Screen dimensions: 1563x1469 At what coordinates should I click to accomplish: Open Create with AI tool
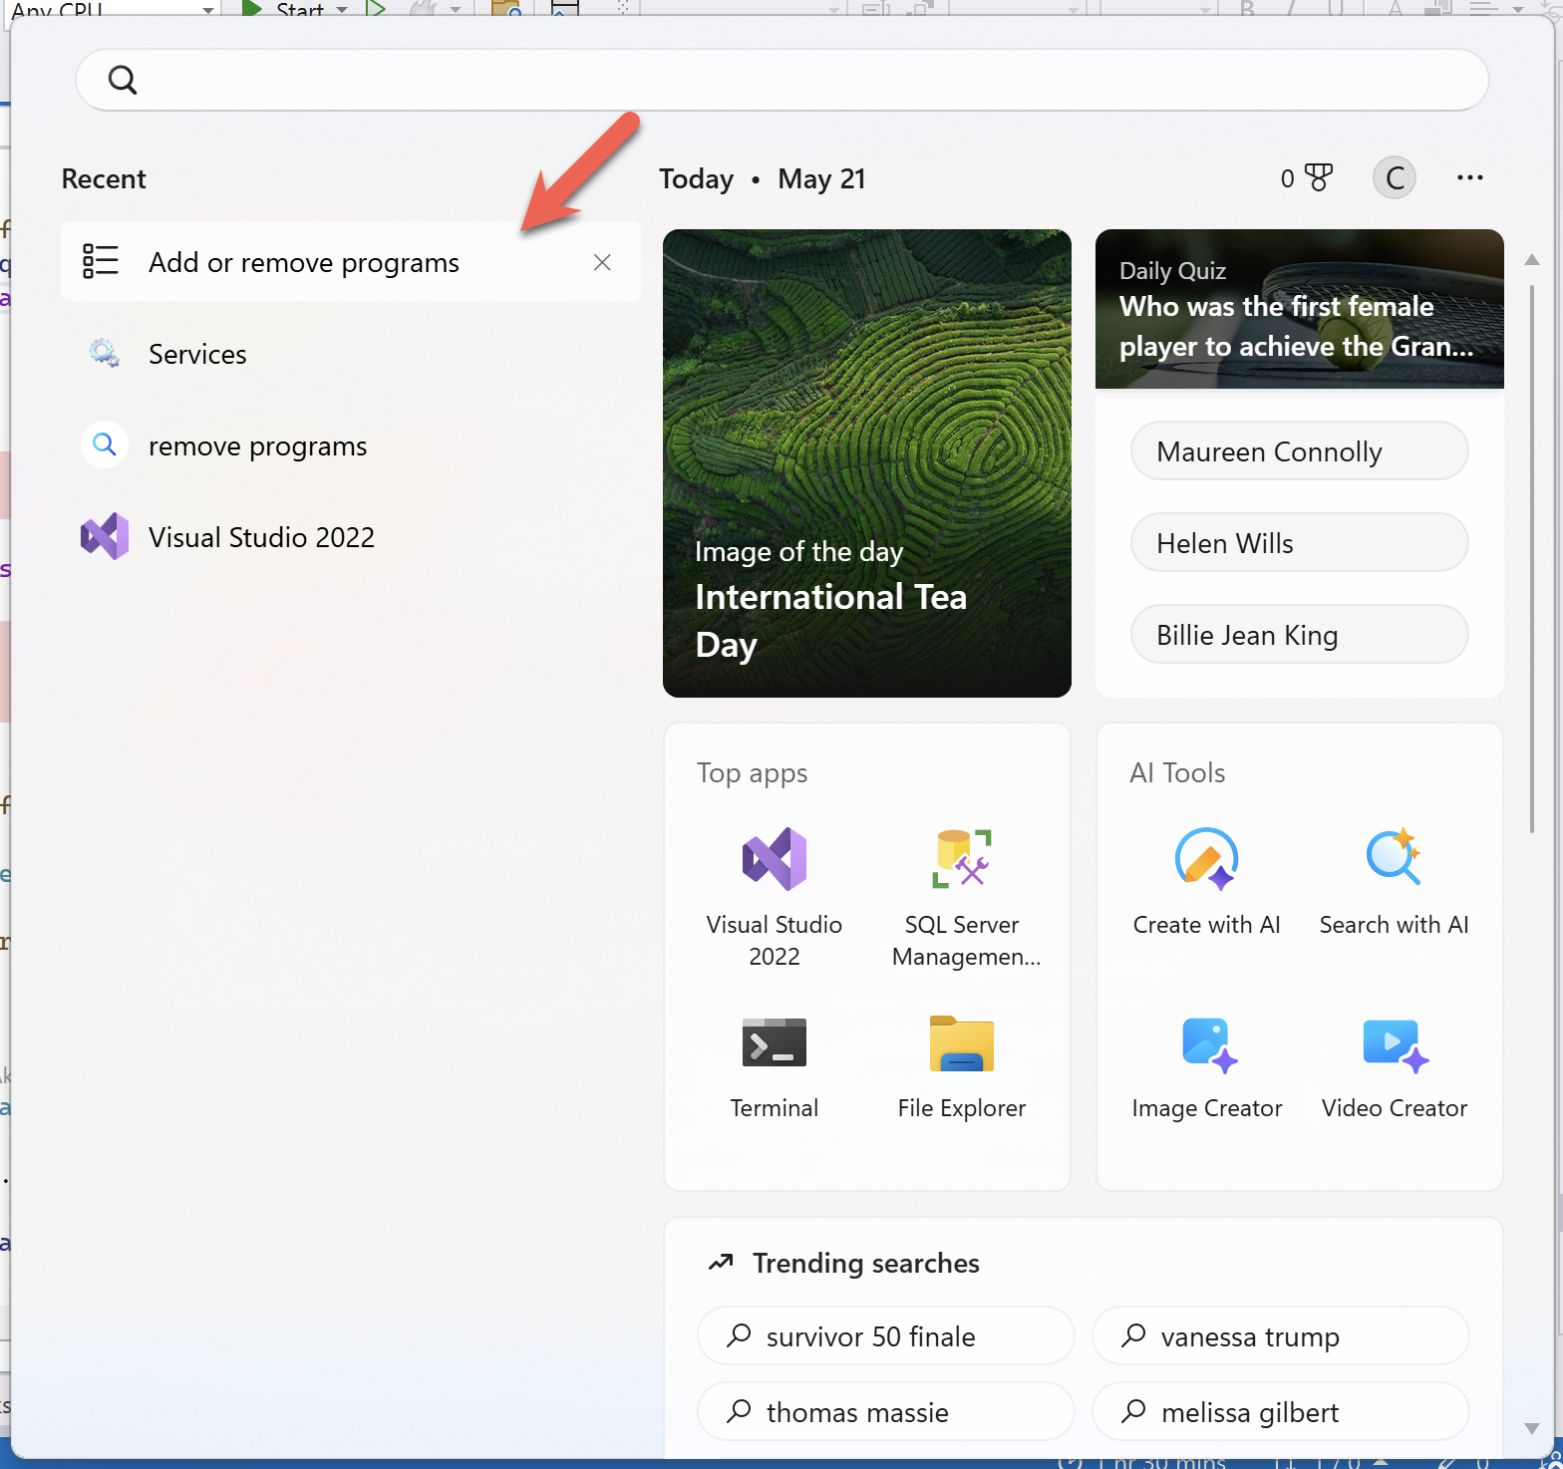click(x=1206, y=882)
